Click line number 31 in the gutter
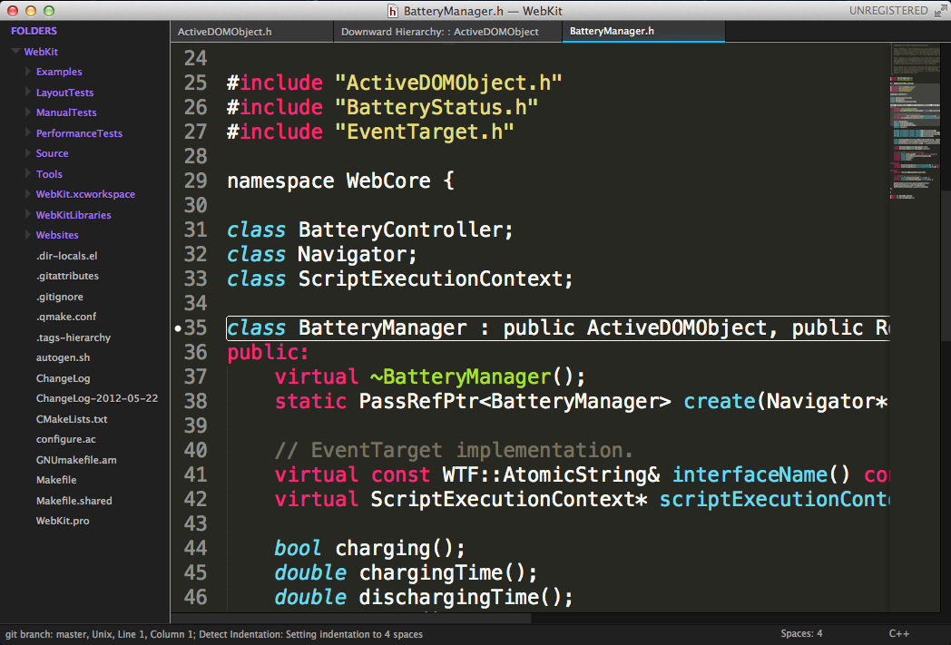The image size is (951, 645). click(x=196, y=230)
